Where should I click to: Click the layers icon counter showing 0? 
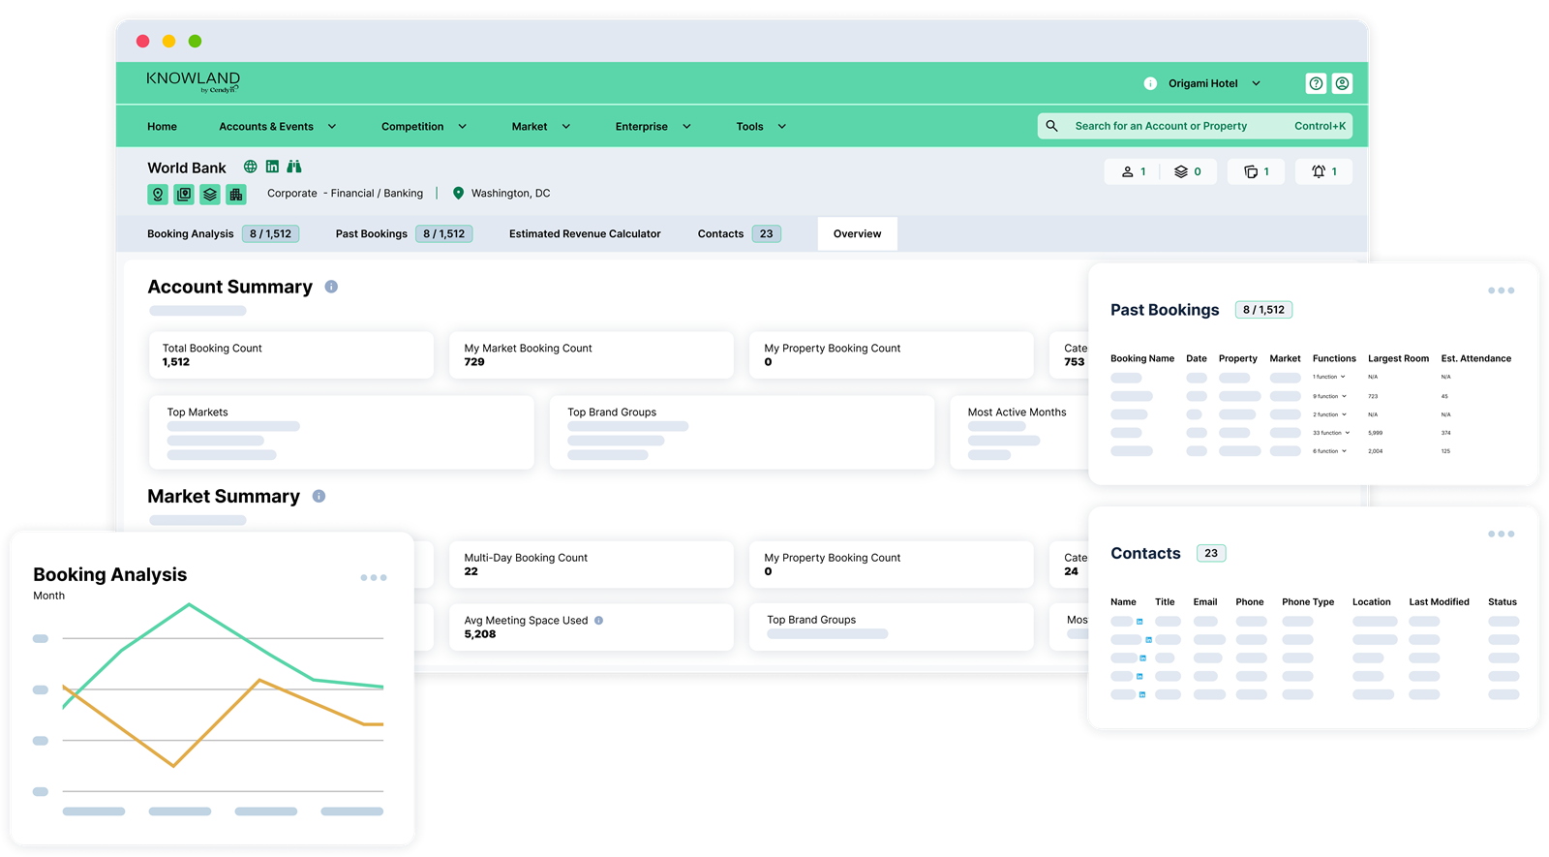(x=1188, y=171)
